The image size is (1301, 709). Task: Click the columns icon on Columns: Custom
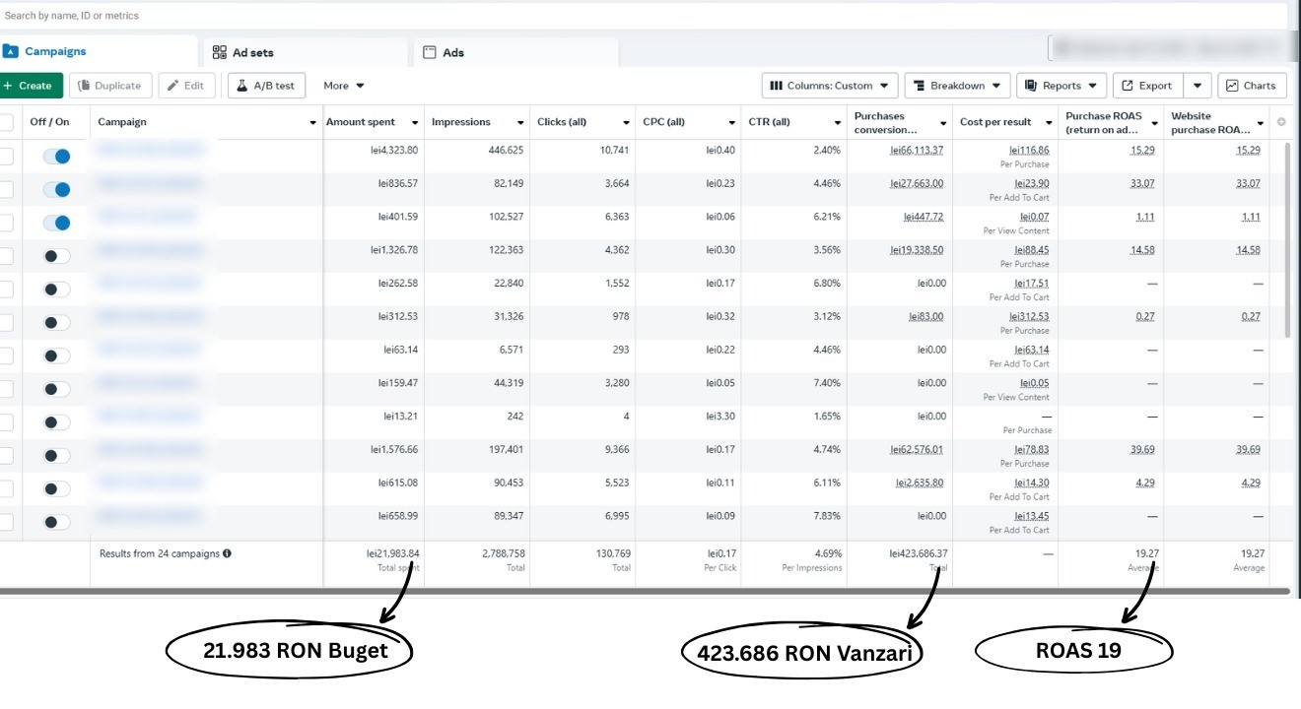click(776, 86)
